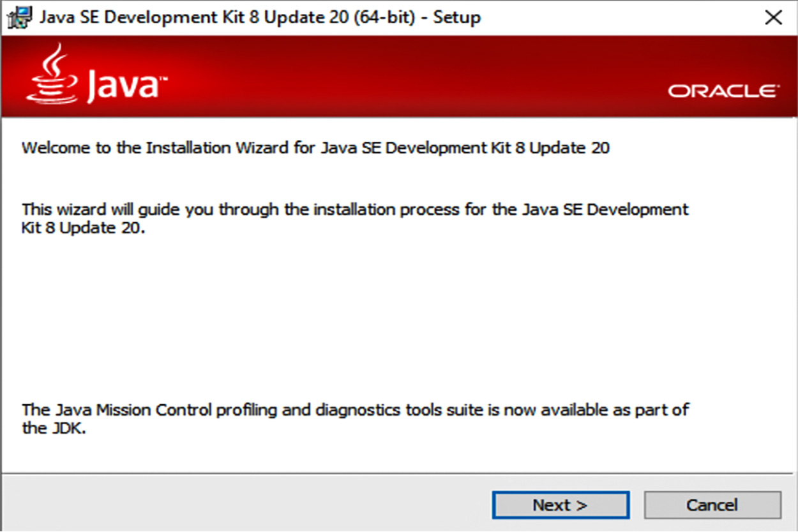Cancel the JDK installation
The height and width of the screenshot is (532, 798).
coord(712,505)
